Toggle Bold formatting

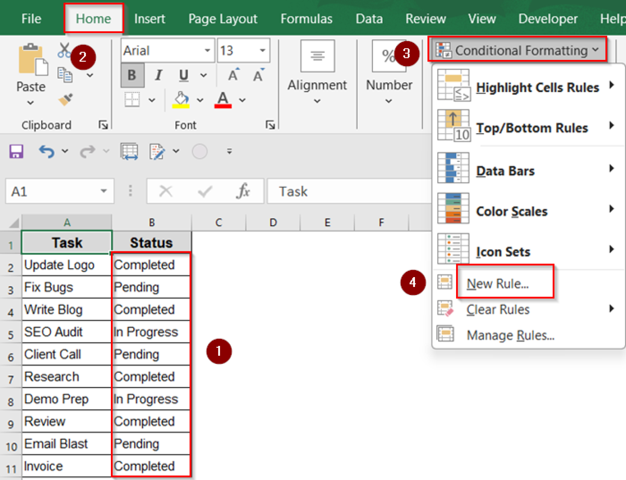click(x=132, y=75)
